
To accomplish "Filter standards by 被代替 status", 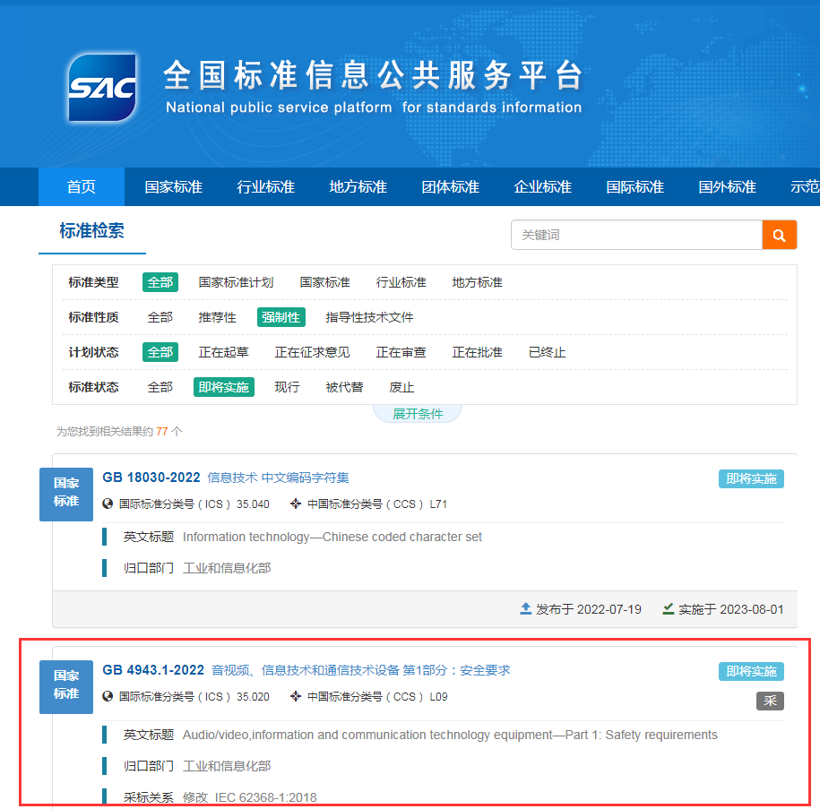I will (344, 388).
